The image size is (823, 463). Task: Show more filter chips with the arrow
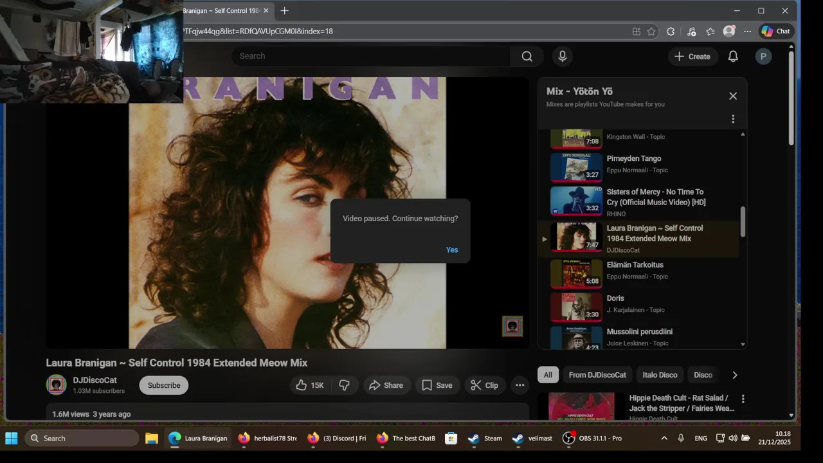click(735, 375)
